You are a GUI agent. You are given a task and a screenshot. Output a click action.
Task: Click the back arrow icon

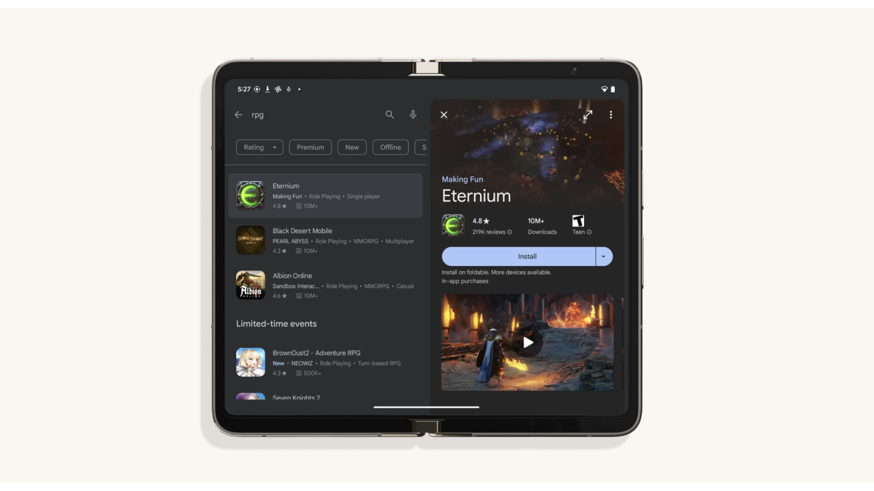coord(239,115)
